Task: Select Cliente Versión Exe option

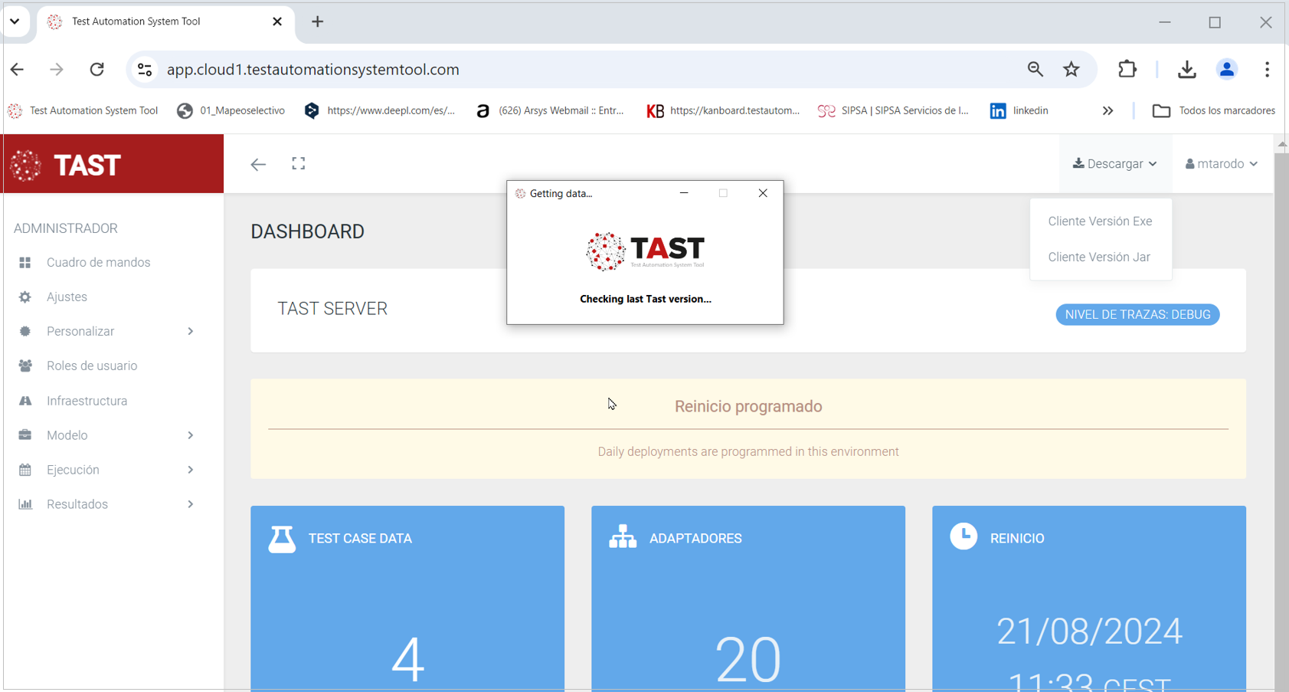Action: (1100, 221)
